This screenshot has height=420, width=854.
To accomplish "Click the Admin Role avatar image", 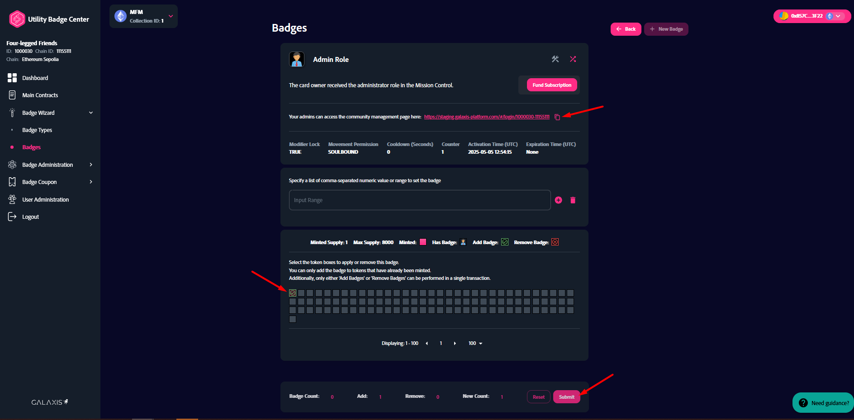I will pos(297,59).
